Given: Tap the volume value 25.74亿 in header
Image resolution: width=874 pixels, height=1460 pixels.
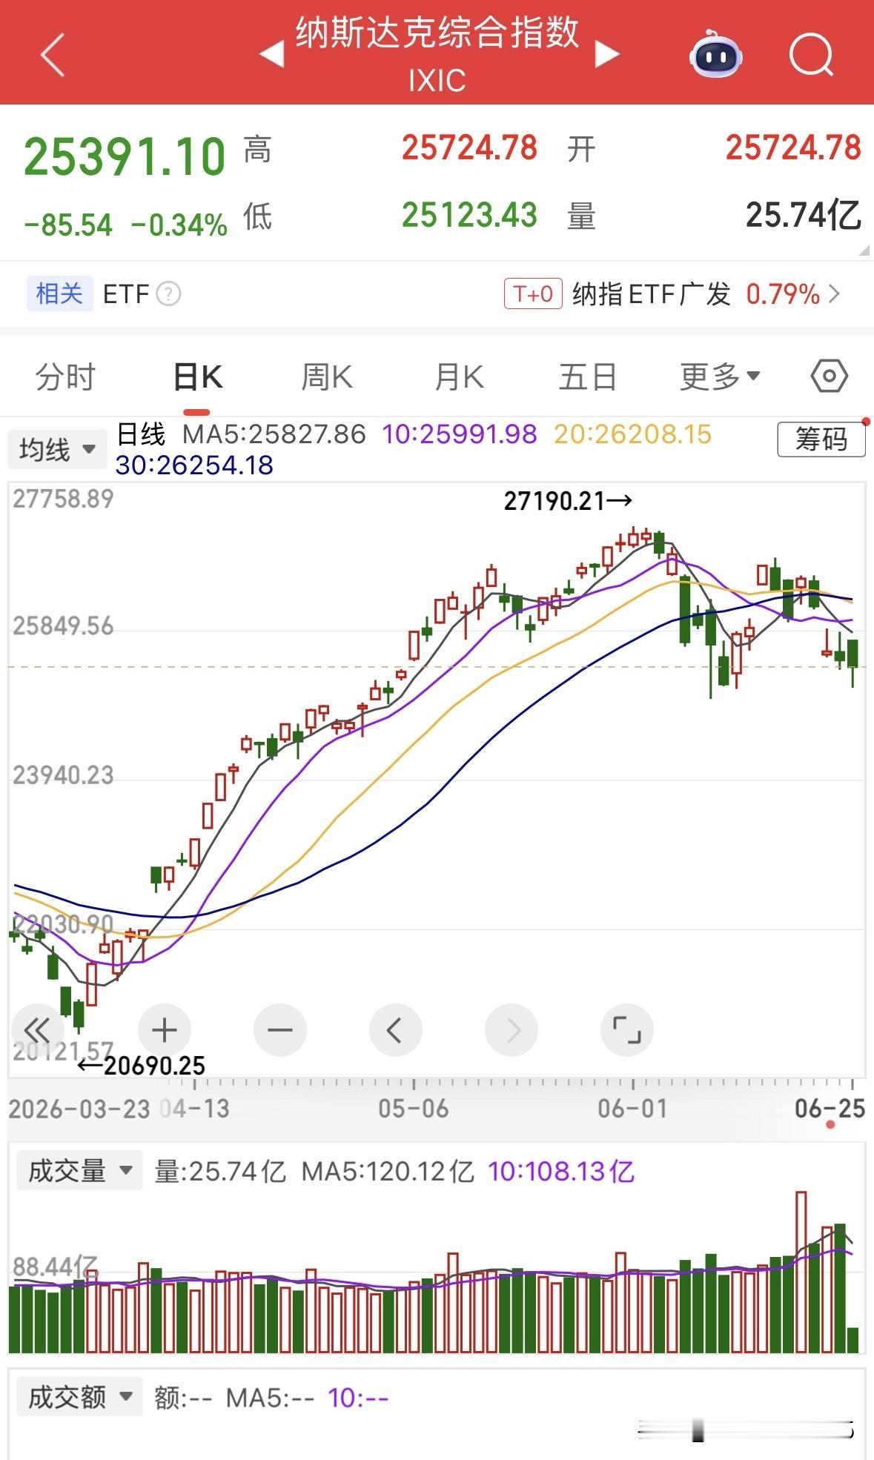Looking at the screenshot, I should point(804,216).
